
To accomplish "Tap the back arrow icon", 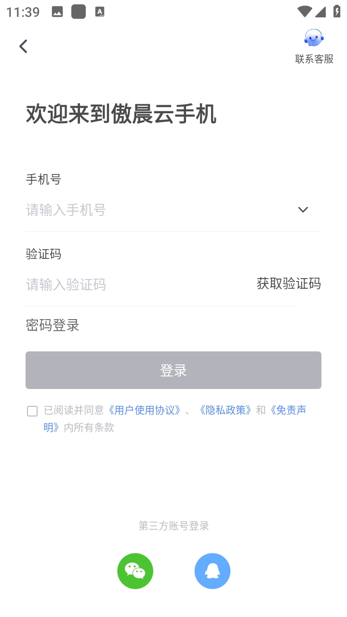I will tap(23, 46).
